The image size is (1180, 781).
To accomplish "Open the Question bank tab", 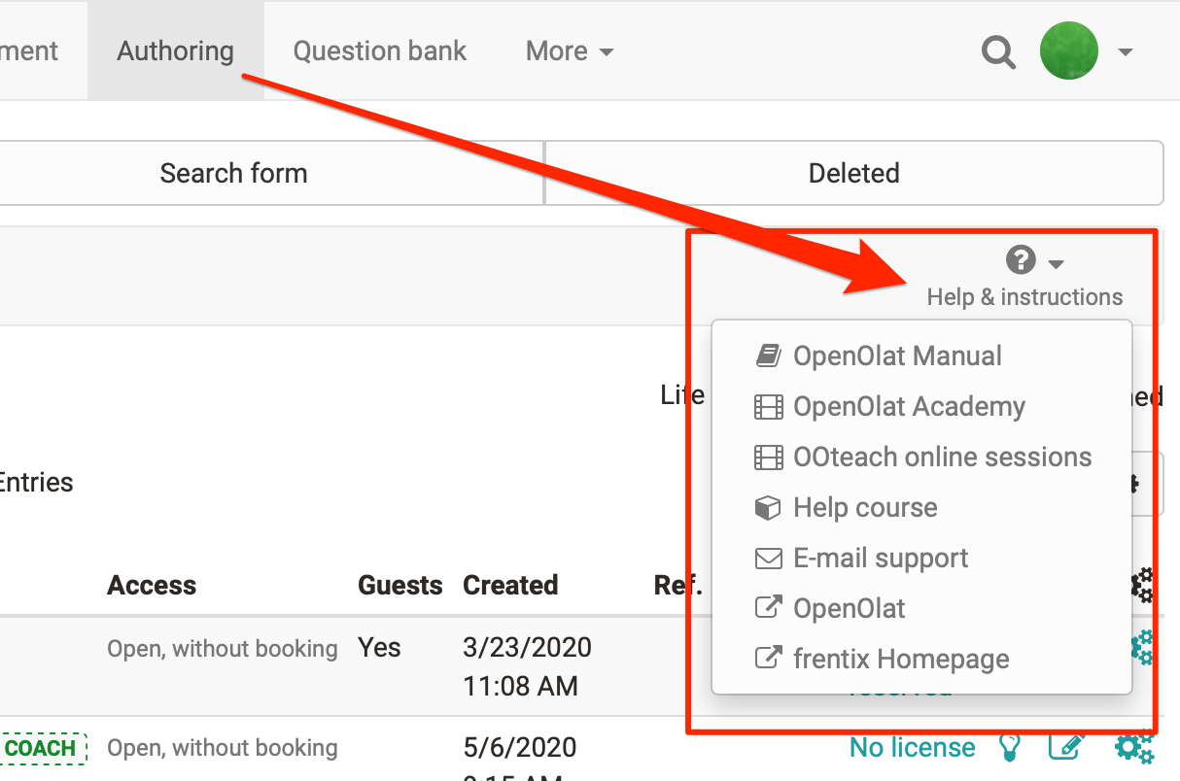I will pyautogui.click(x=380, y=51).
